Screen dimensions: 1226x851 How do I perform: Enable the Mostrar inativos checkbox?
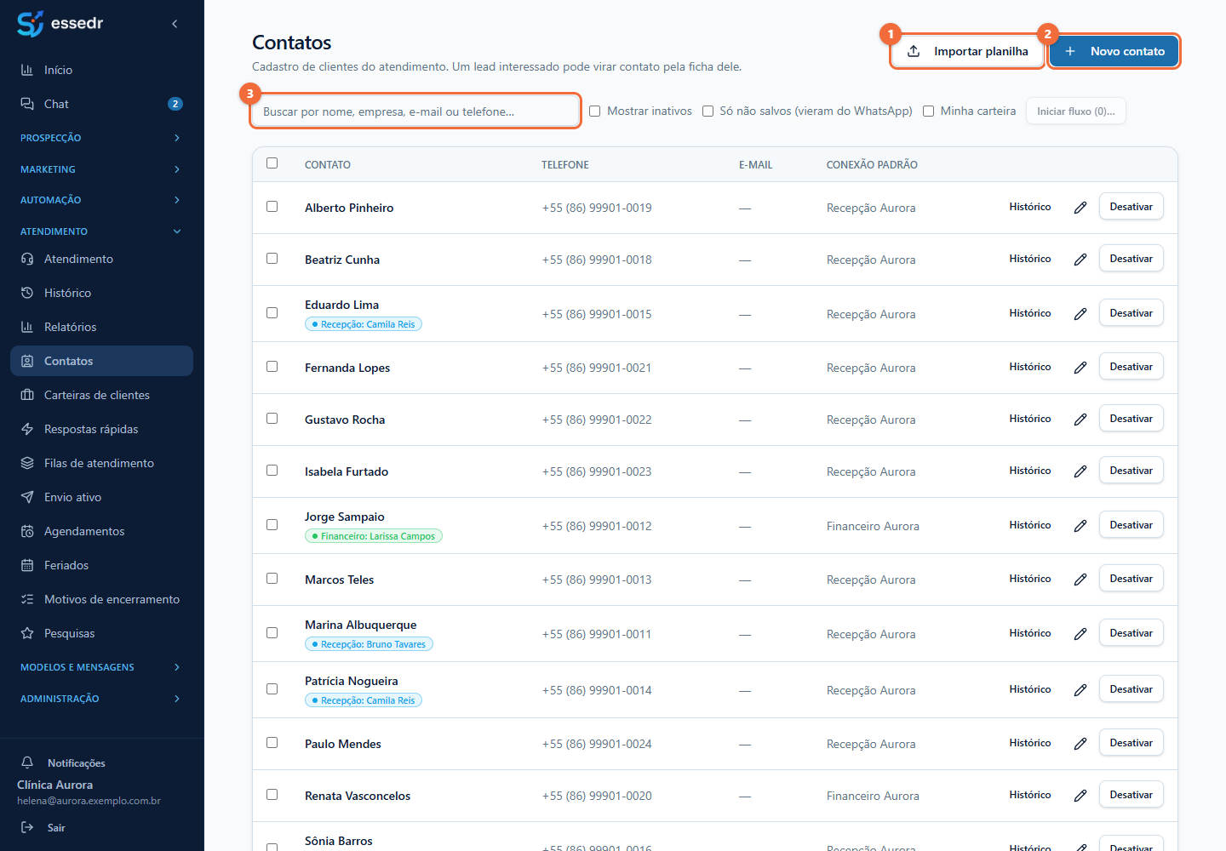coord(595,111)
